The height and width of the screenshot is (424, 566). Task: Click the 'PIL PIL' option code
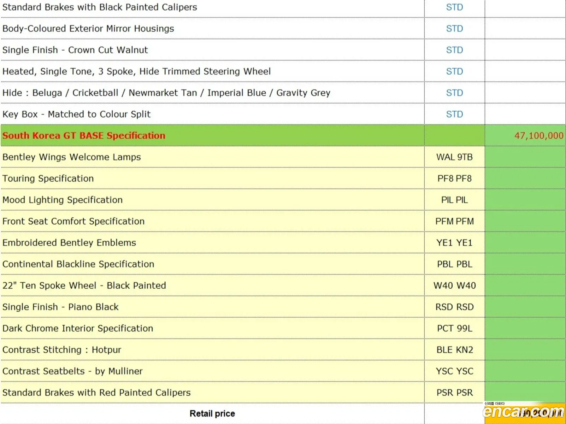[454, 200]
